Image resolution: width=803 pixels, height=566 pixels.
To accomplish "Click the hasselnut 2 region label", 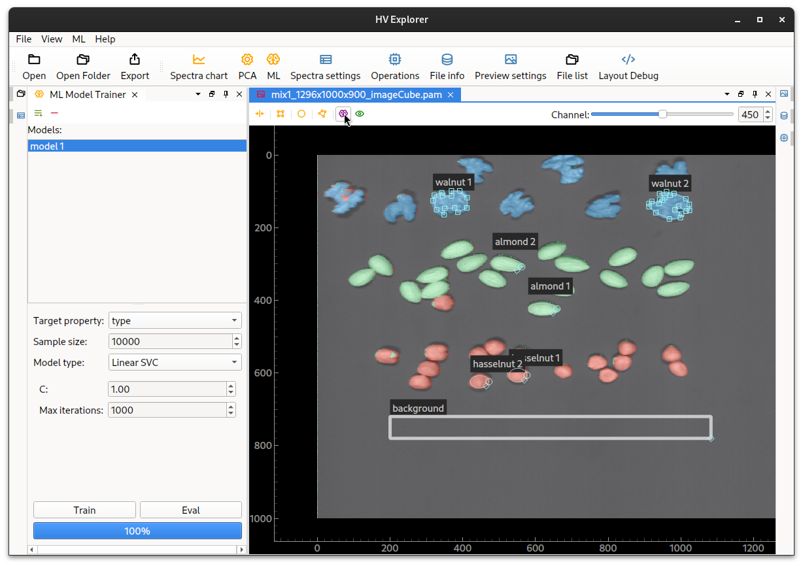I will click(497, 363).
